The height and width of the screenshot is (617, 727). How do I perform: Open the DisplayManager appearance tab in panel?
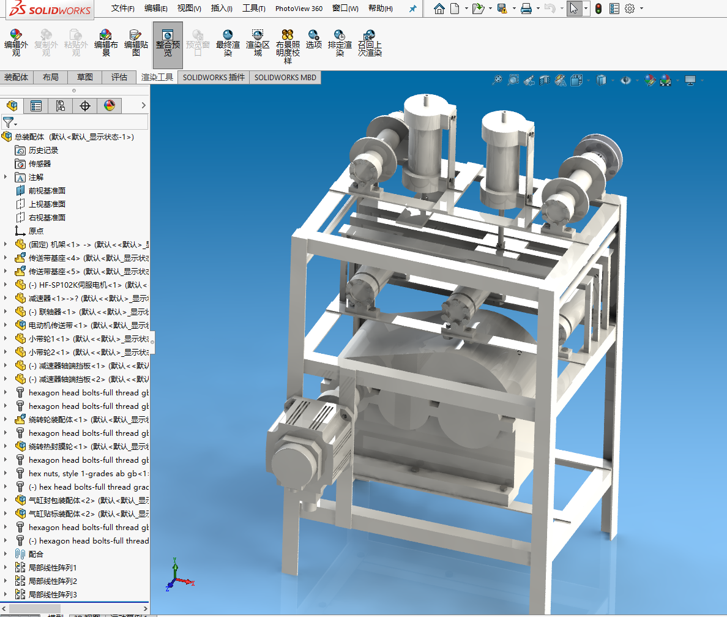(x=109, y=106)
